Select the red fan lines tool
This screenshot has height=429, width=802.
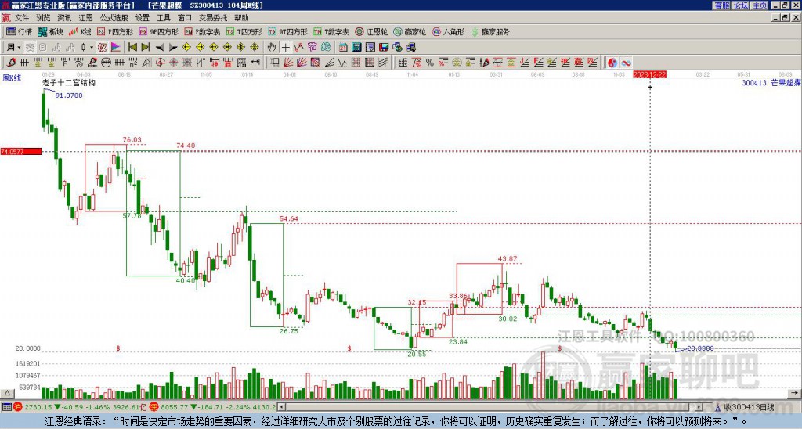coord(288,63)
